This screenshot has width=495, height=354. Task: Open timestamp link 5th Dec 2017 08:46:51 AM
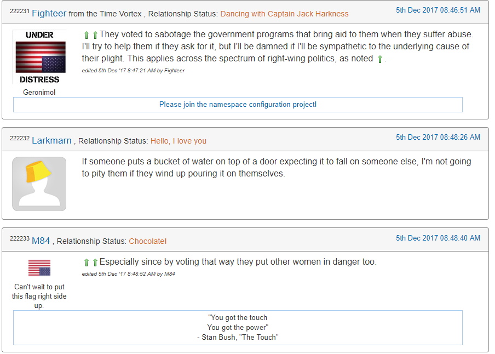tap(438, 10)
